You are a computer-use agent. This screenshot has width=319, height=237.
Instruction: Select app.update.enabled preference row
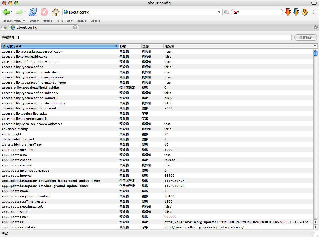point(157,165)
